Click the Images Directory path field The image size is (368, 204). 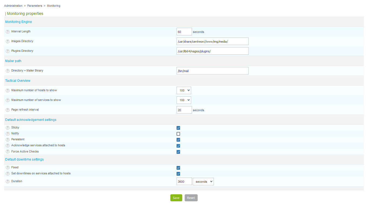(212, 41)
